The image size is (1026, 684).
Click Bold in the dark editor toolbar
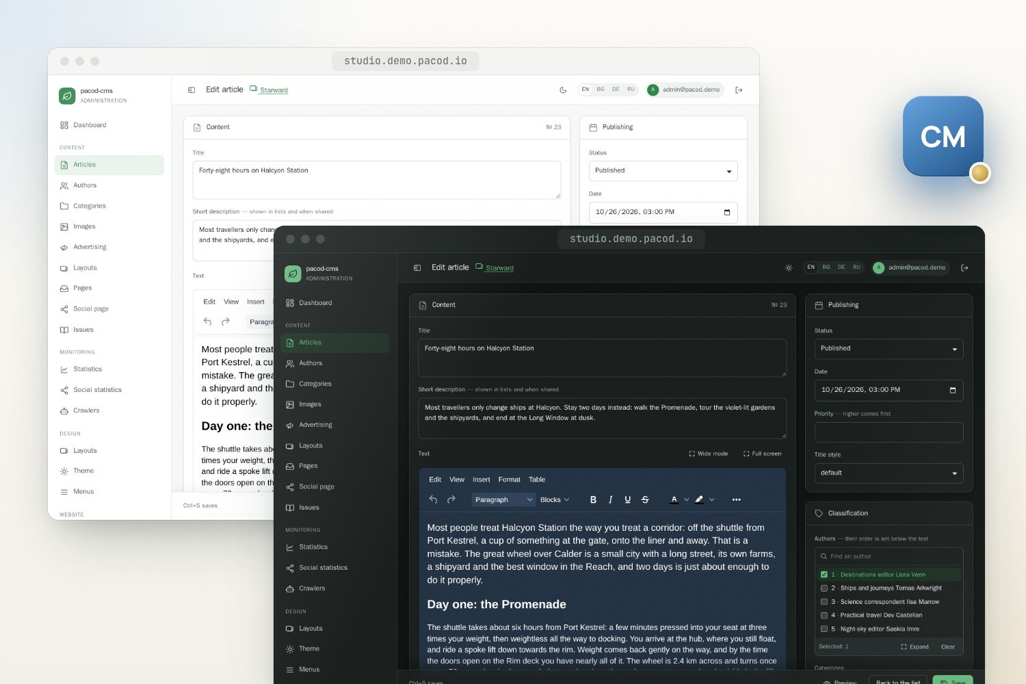tap(593, 500)
